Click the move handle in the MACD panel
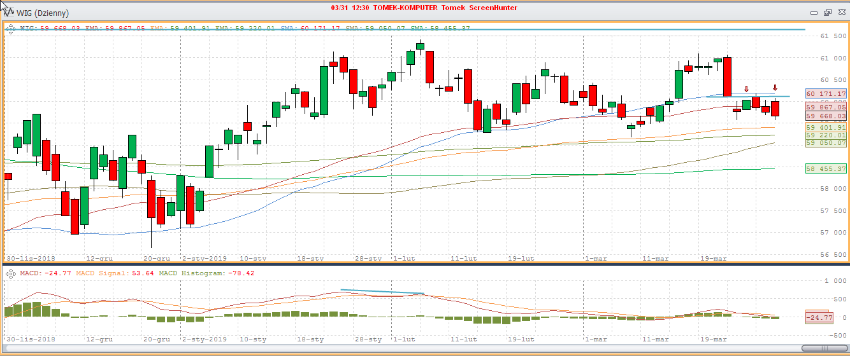The width and height of the screenshot is (850, 356). point(10,273)
